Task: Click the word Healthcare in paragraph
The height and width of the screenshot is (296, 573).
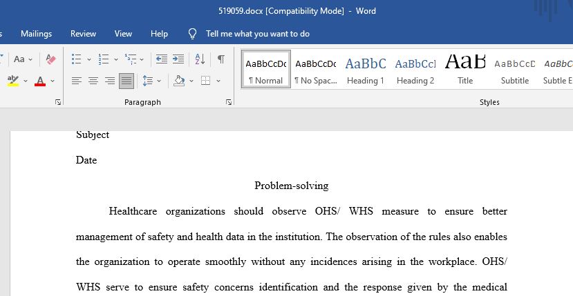Action: [133, 211]
